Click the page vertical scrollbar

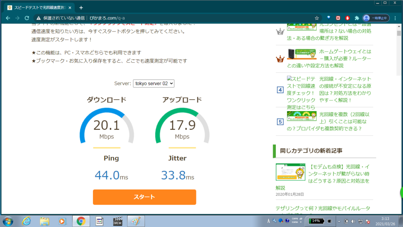[x=399, y=33]
